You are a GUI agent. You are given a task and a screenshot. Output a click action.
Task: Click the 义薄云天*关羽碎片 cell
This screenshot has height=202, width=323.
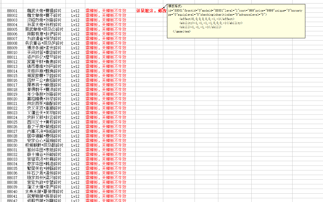click(44, 113)
